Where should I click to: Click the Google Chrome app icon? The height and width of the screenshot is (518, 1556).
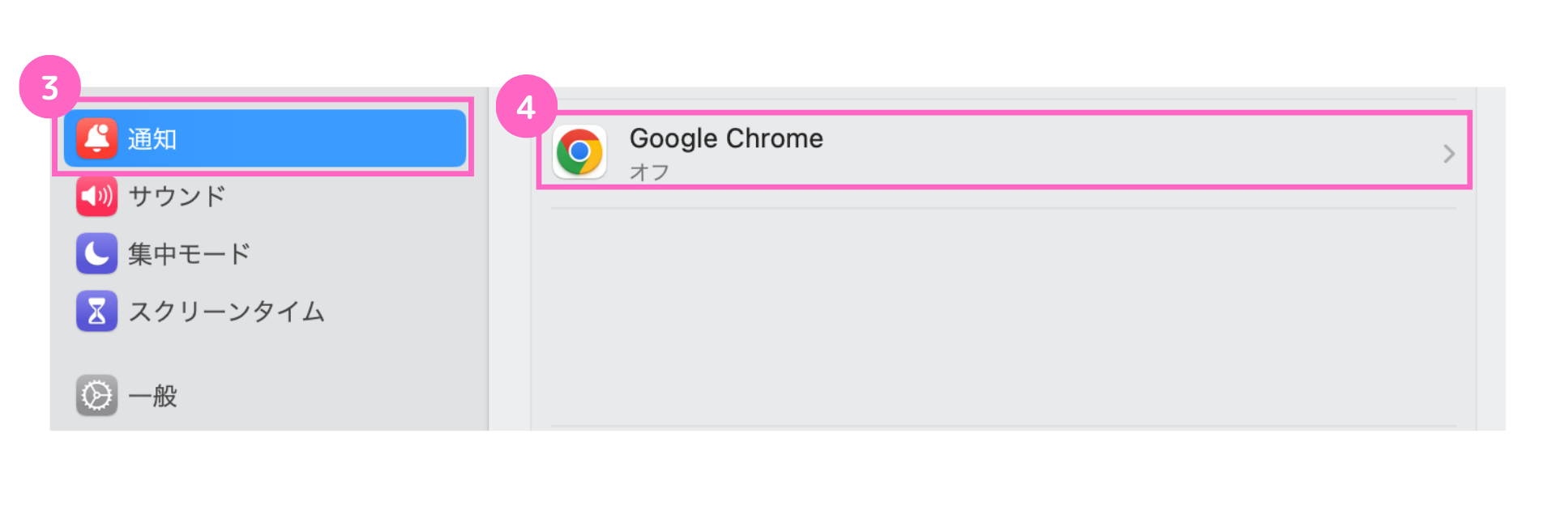[x=579, y=151]
